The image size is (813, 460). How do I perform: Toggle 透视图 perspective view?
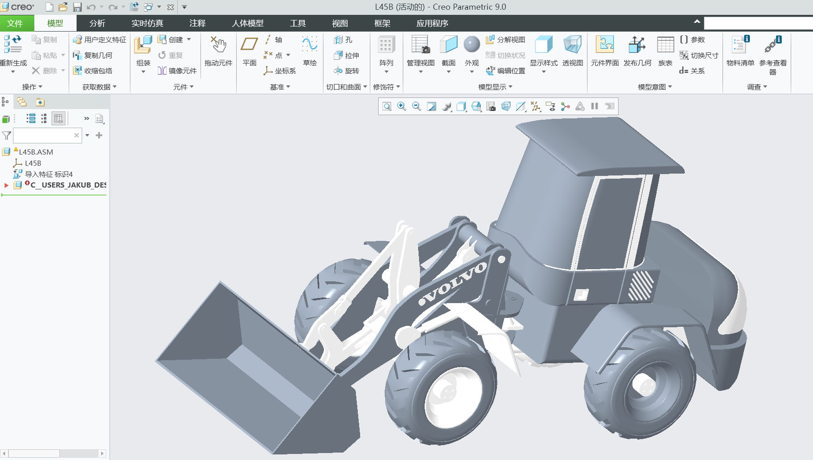(573, 51)
